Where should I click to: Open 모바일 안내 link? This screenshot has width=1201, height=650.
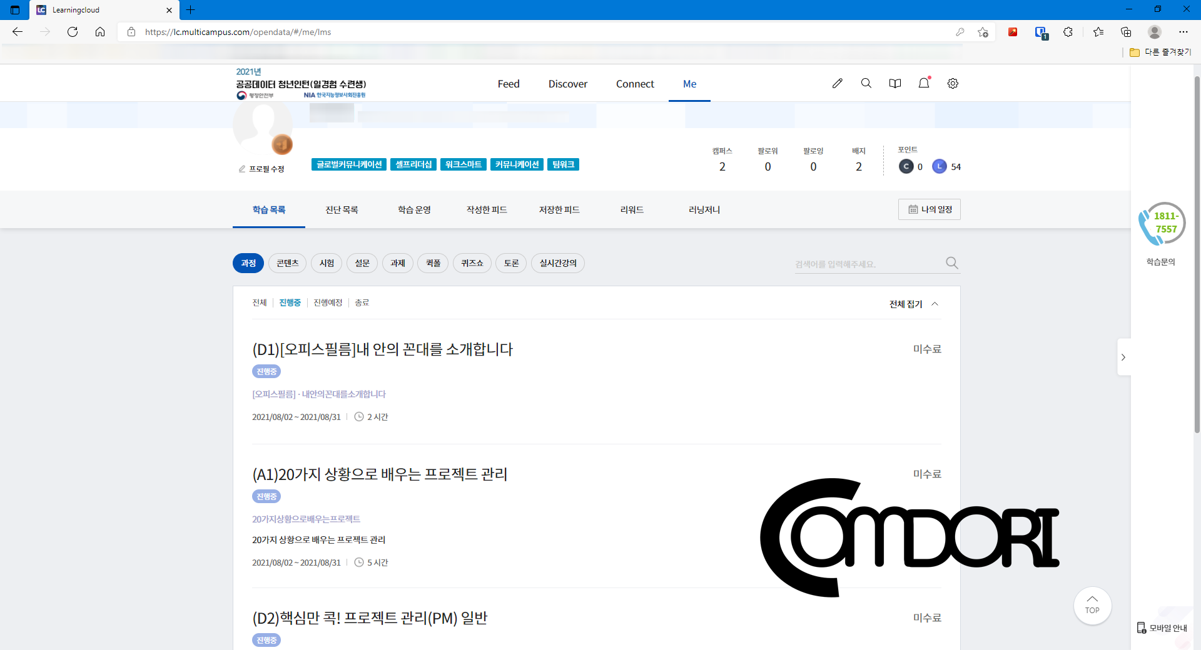tap(1162, 628)
